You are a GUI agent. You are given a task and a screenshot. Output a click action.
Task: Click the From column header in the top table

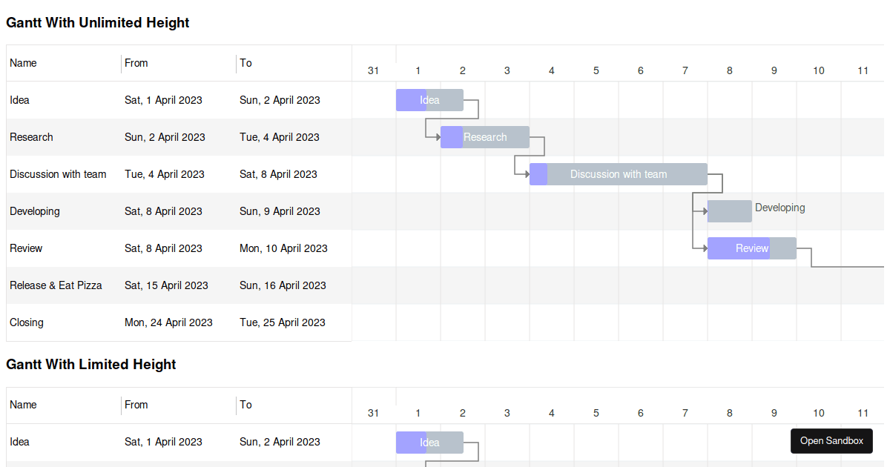point(136,63)
